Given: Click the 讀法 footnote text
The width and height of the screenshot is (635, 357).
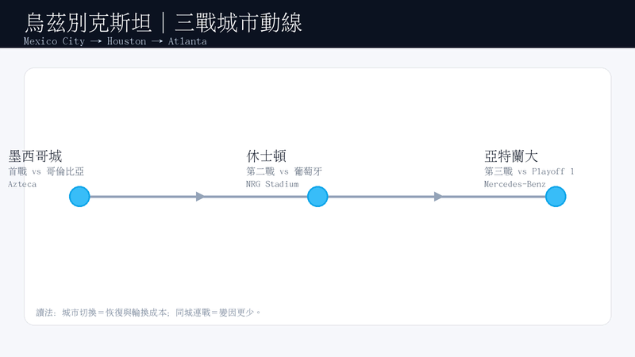Looking at the screenshot, I should click(148, 313).
